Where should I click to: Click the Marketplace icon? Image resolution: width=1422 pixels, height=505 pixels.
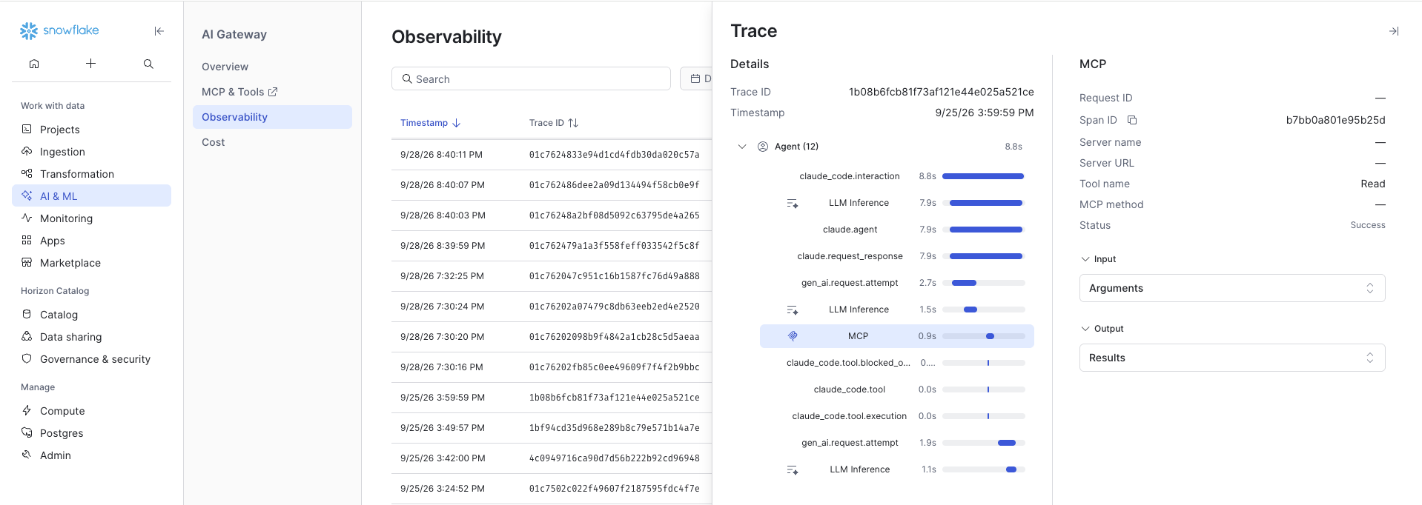click(x=27, y=262)
